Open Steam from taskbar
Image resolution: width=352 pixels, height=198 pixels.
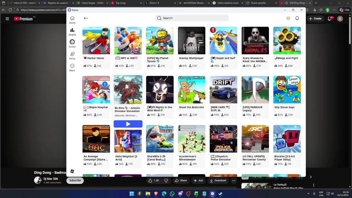coord(221,194)
